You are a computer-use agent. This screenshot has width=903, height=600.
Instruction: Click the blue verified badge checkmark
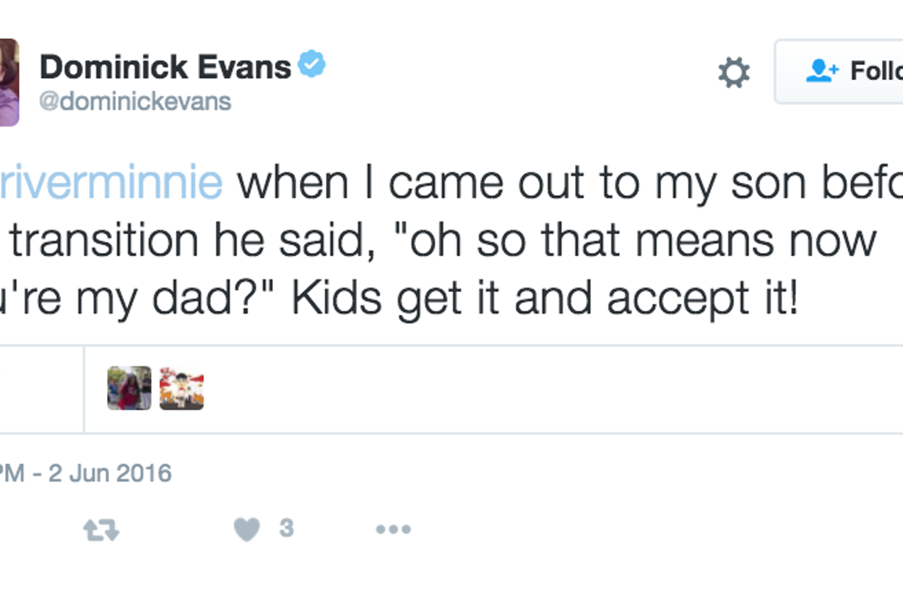tap(313, 66)
